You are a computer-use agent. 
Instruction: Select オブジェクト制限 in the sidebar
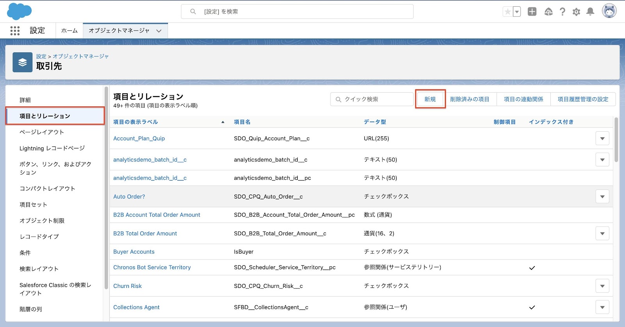click(42, 221)
